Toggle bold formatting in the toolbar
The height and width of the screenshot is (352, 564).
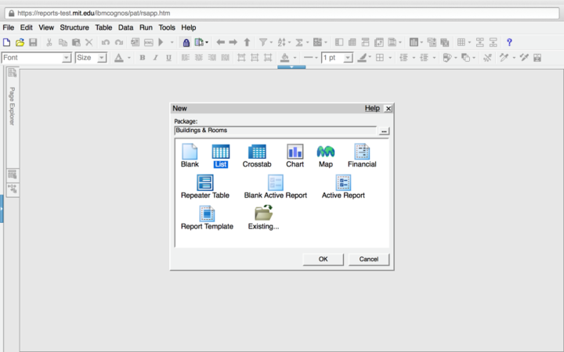(x=142, y=58)
